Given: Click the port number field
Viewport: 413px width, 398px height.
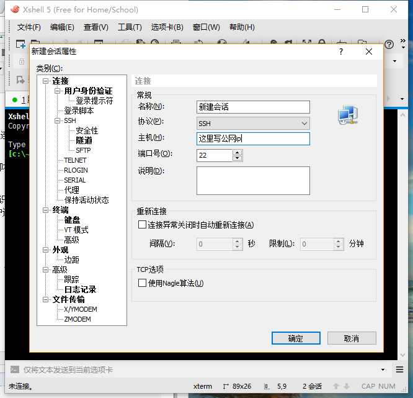Looking at the screenshot, I should pyautogui.click(x=215, y=155).
